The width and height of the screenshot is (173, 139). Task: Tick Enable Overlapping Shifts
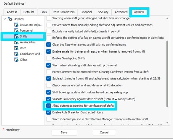[49, 58]
